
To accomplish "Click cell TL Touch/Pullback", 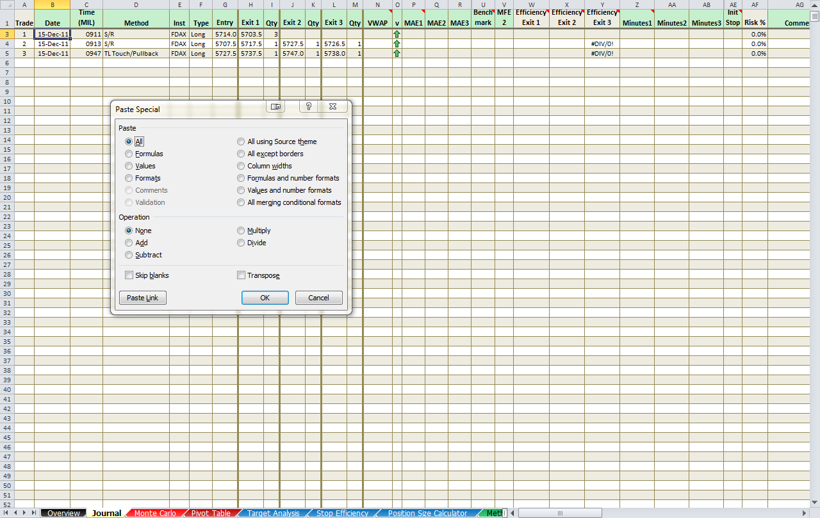I will point(136,53).
